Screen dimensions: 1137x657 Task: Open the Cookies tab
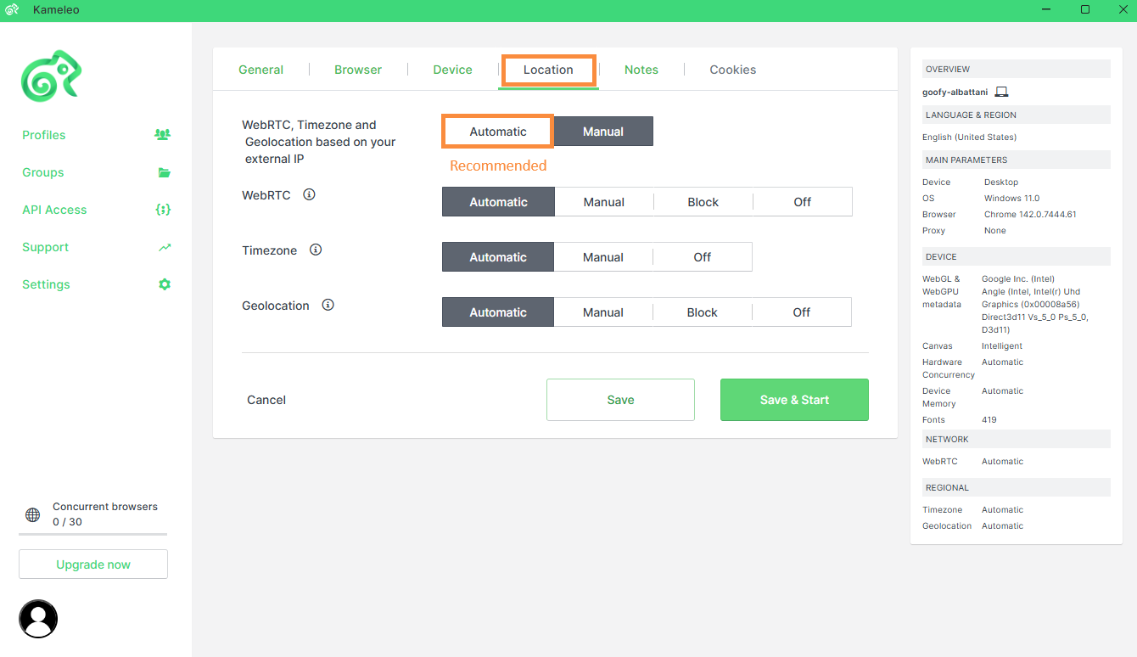coord(733,70)
